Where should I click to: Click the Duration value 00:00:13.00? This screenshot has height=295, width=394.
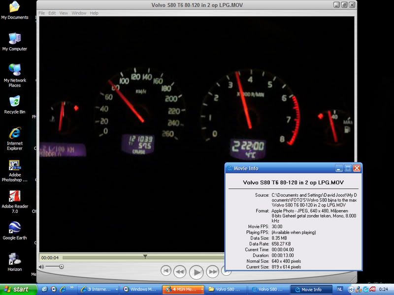pyautogui.click(x=283, y=255)
